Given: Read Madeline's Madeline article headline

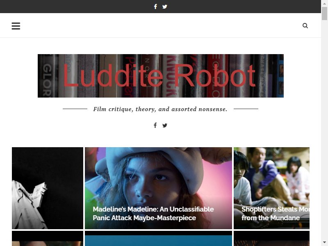Looking at the screenshot, I should click(x=153, y=213).
